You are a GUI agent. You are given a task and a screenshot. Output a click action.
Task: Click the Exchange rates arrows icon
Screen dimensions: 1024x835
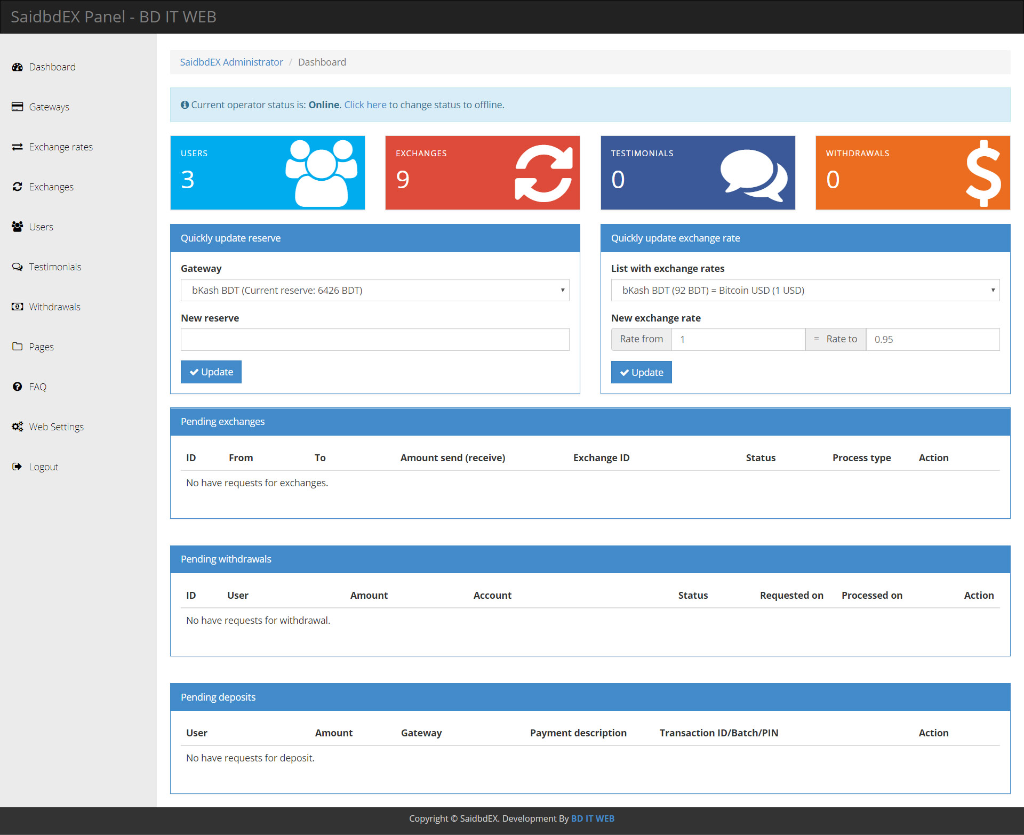17,147
